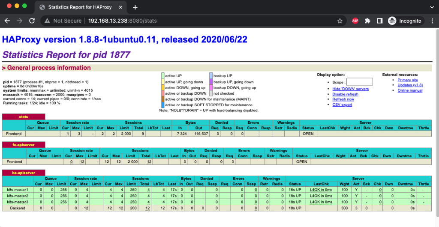Click the stats proxy section label
Screen dimensions: 439x227
tap(24, 116)
